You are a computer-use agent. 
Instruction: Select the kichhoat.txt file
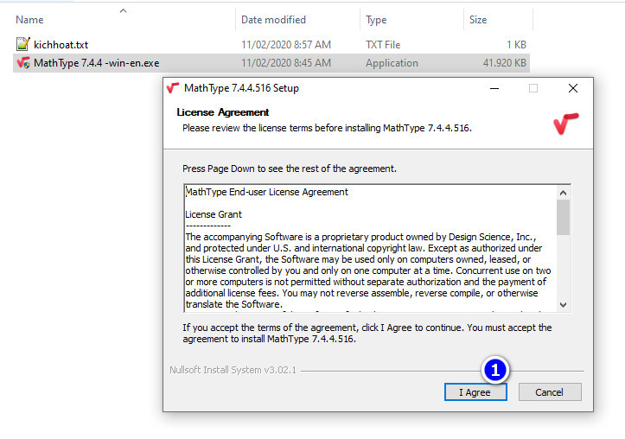61,44
